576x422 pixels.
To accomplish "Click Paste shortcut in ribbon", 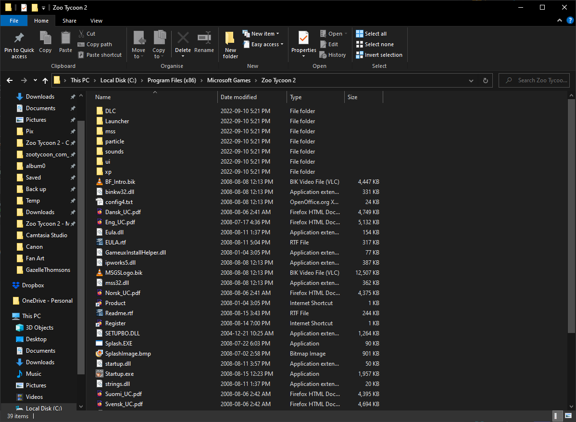I will click(100, 55).
